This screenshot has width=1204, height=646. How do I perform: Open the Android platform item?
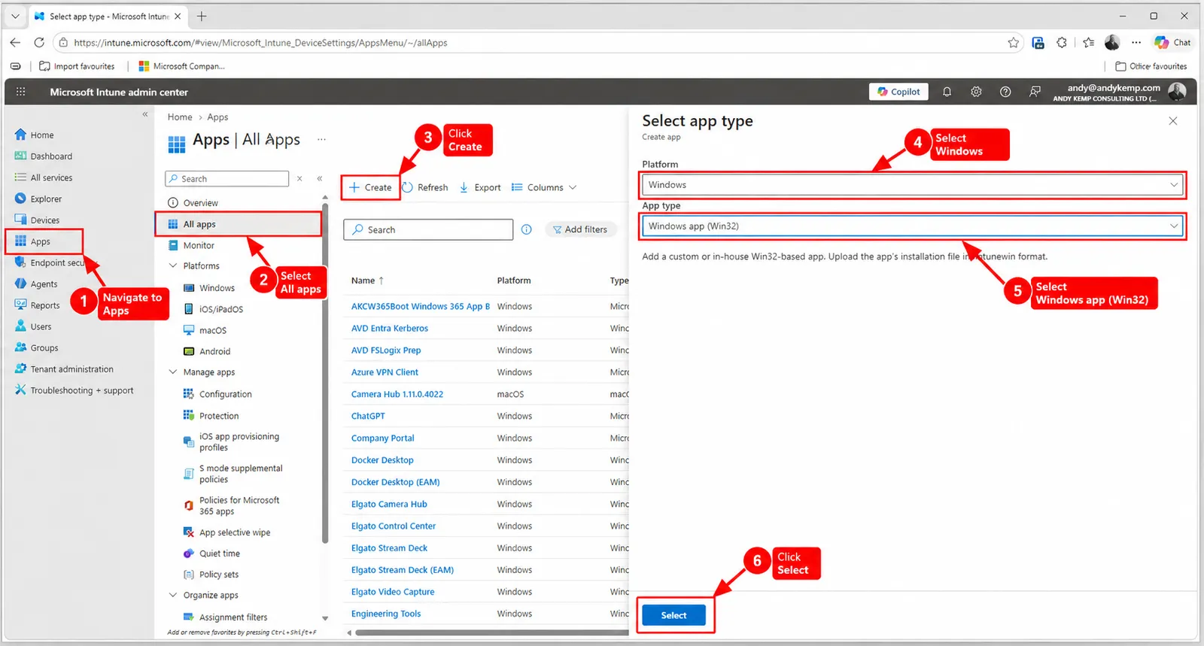(x=215, y=351)
